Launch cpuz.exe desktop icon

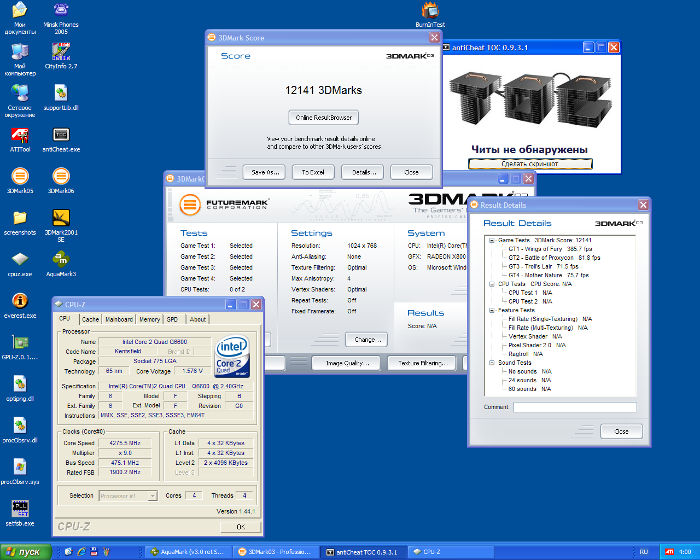(x=20, y=264)
